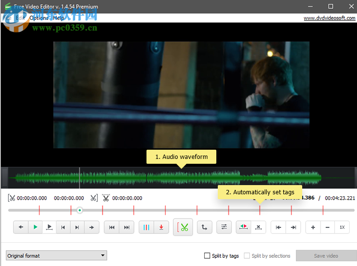This screenshot has width=357, height=266.
Task: Click selection end time before right scissors
Action: (x=69, y=198)
